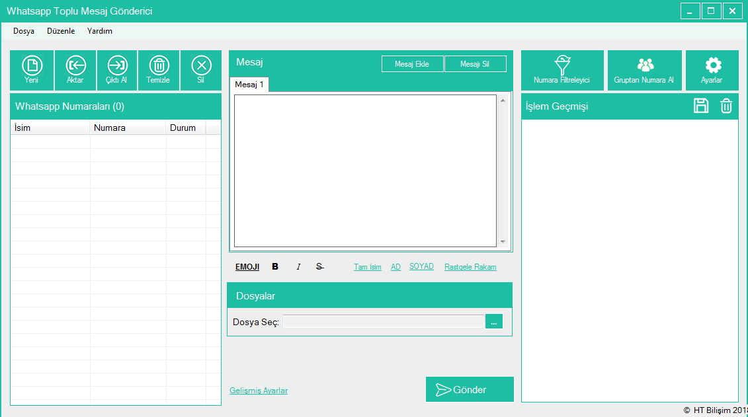Insert the SOYAD placeholder link

click(x=421, y=266)
